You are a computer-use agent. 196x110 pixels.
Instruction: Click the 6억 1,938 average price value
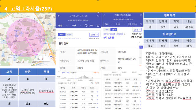(109, 37)
